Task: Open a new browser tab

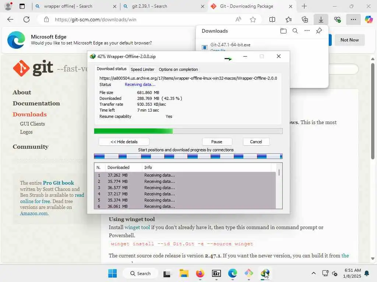Action: point(304,6)
